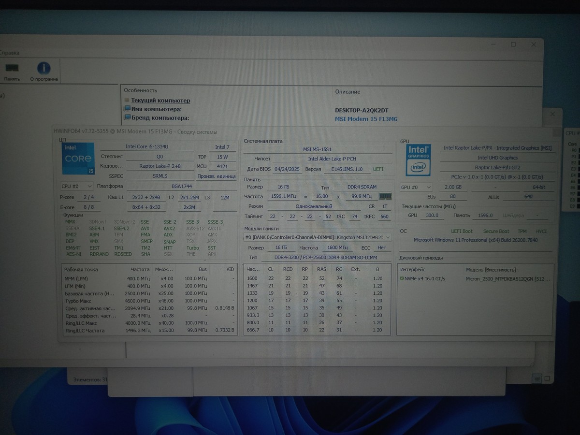Click the SRMLS SSPEC value
Image resolution: width=580 pixels, height=435 pixels.
point(160,176)
